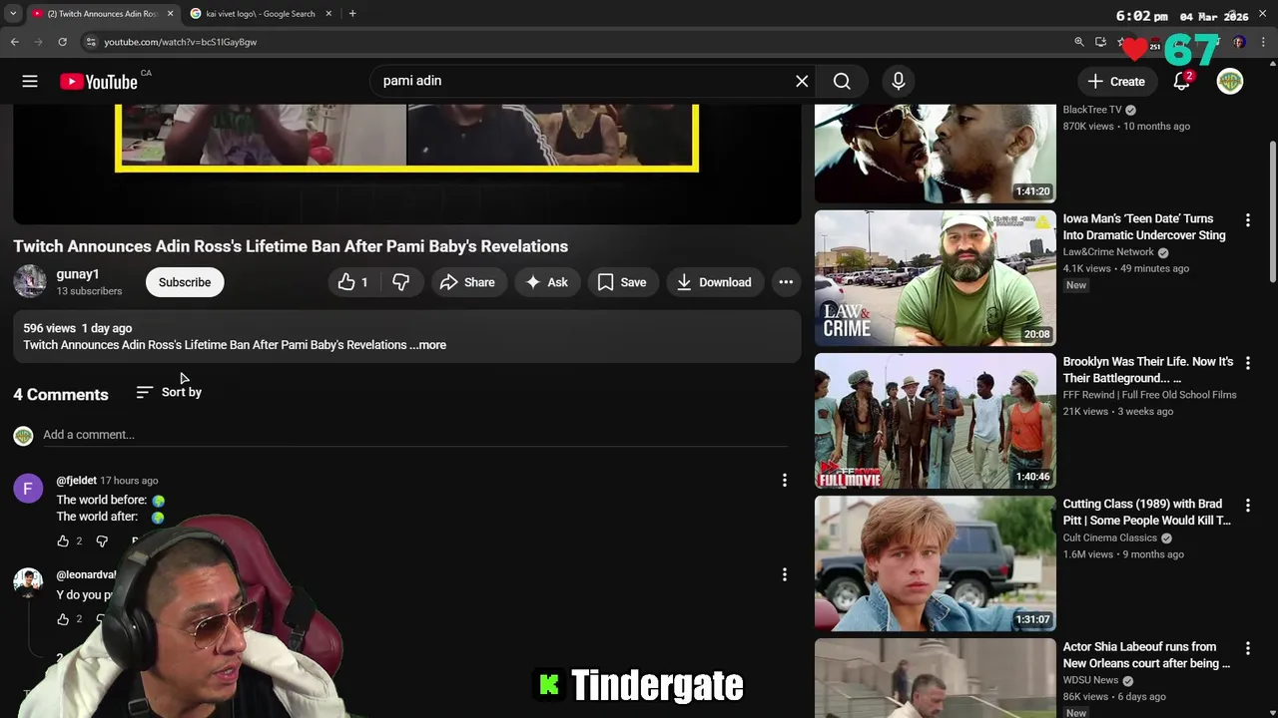Open Brooklyn Was Their Life thumbnail
This screenshot has width=1278, height=718.
coord(936,421)
